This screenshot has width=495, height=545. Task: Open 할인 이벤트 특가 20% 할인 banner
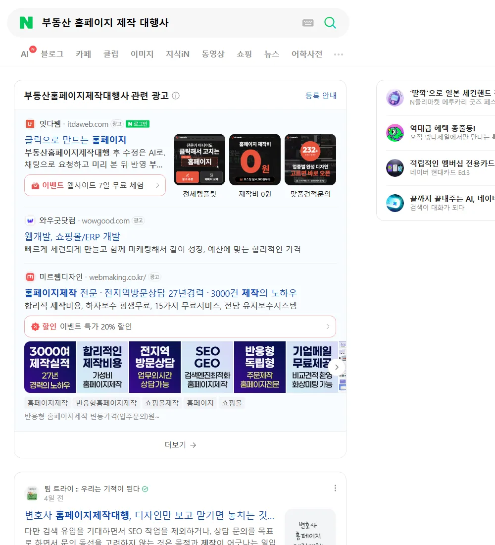pyautogui.click(x=180, y=327)
